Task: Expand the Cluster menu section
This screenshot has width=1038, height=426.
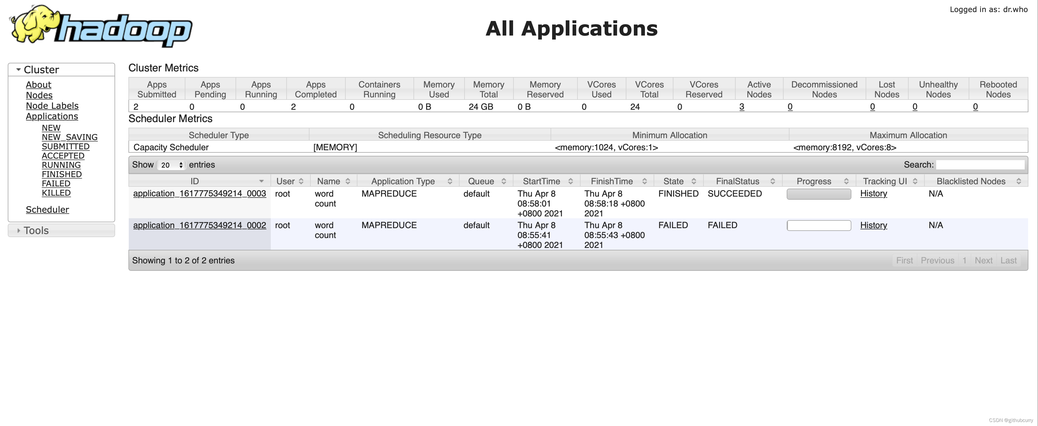Action: click(18, 69)
